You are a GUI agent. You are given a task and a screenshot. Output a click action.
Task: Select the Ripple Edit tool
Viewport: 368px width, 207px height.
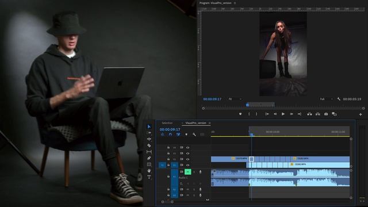click(x=149, y=139)
